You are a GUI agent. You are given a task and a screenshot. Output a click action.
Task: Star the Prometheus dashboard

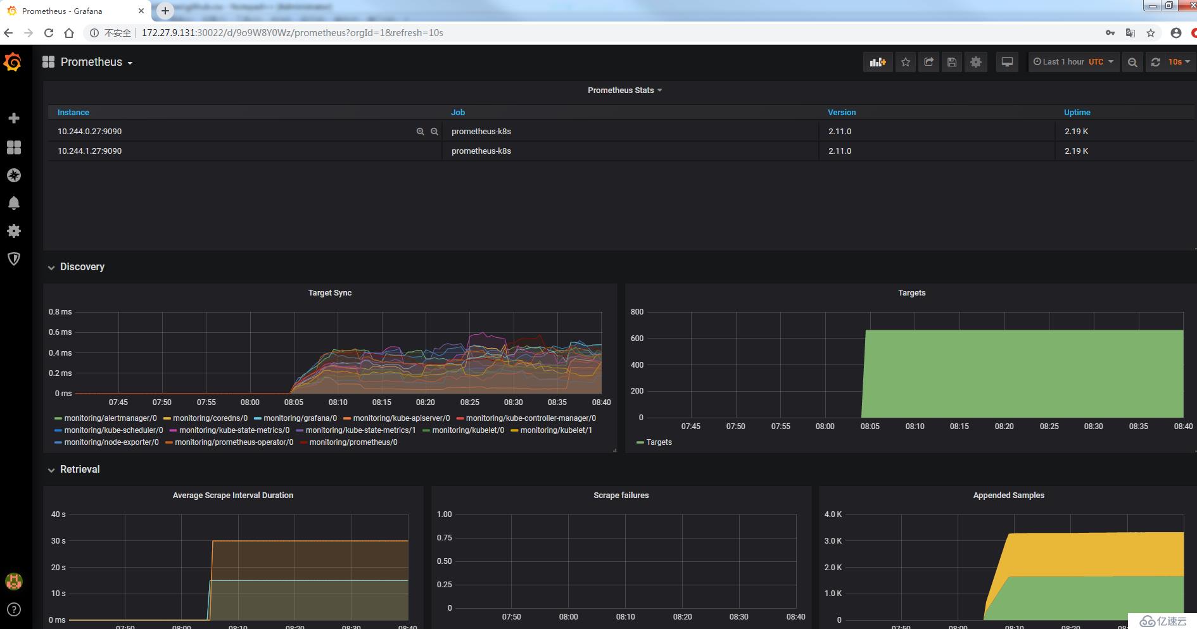click(x=906, y=62)
